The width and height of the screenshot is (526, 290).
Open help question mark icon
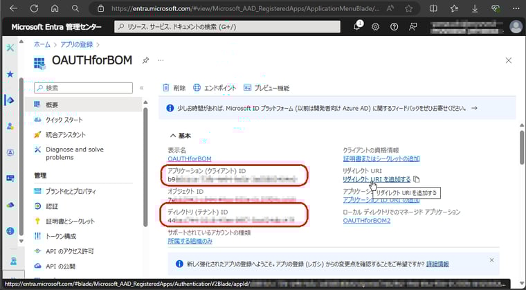pyautogui.click(x=394, y=27)
